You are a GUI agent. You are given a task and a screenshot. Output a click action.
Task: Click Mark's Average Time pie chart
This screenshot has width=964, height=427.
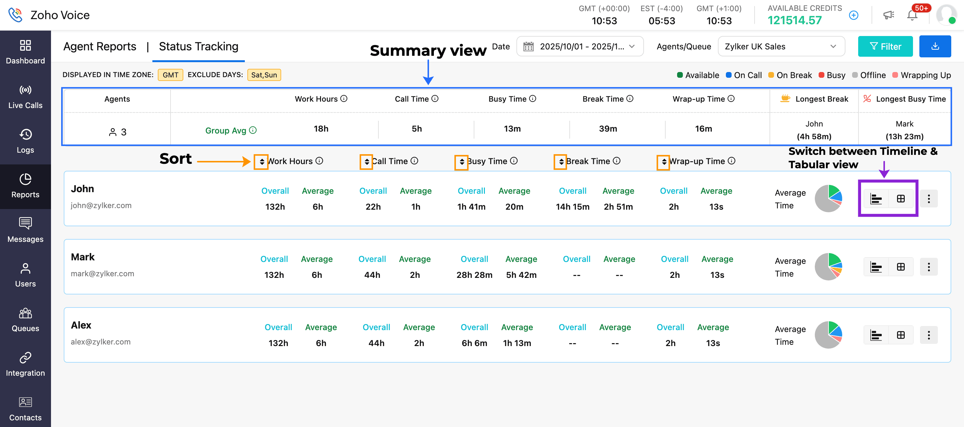(x=828, y=267)
